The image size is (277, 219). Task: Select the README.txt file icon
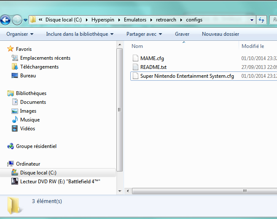(x=135, y=67)
